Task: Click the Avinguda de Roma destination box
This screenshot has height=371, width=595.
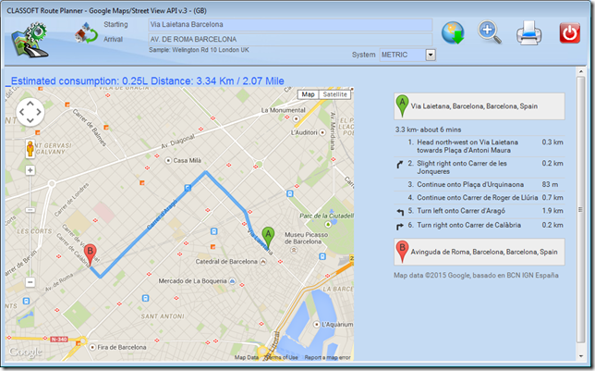Action: tap(480, 252)
